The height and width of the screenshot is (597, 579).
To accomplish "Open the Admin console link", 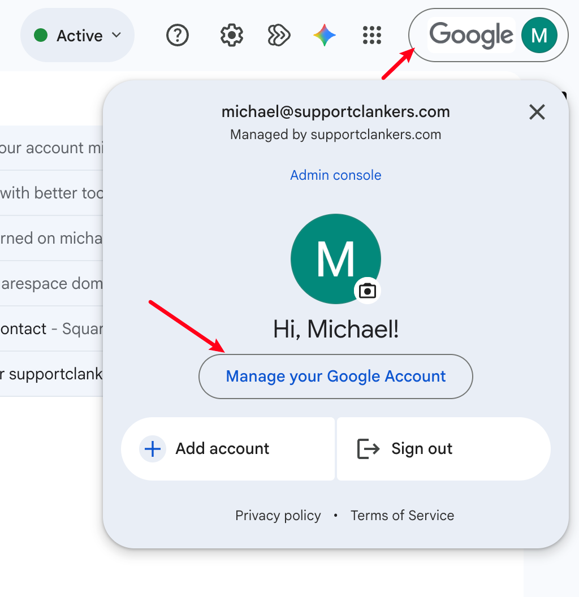I will tap(336, 175).
